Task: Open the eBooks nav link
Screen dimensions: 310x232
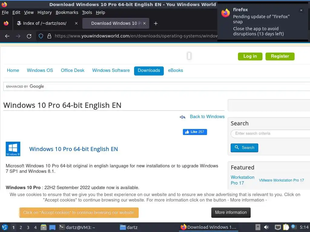Action: (175, 70)
